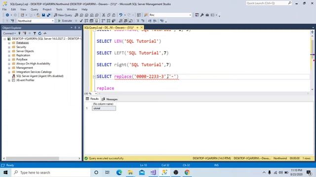316x177 pixels.
Task: Click the Toolbox icon in toolbar
Action: point(207,15)
